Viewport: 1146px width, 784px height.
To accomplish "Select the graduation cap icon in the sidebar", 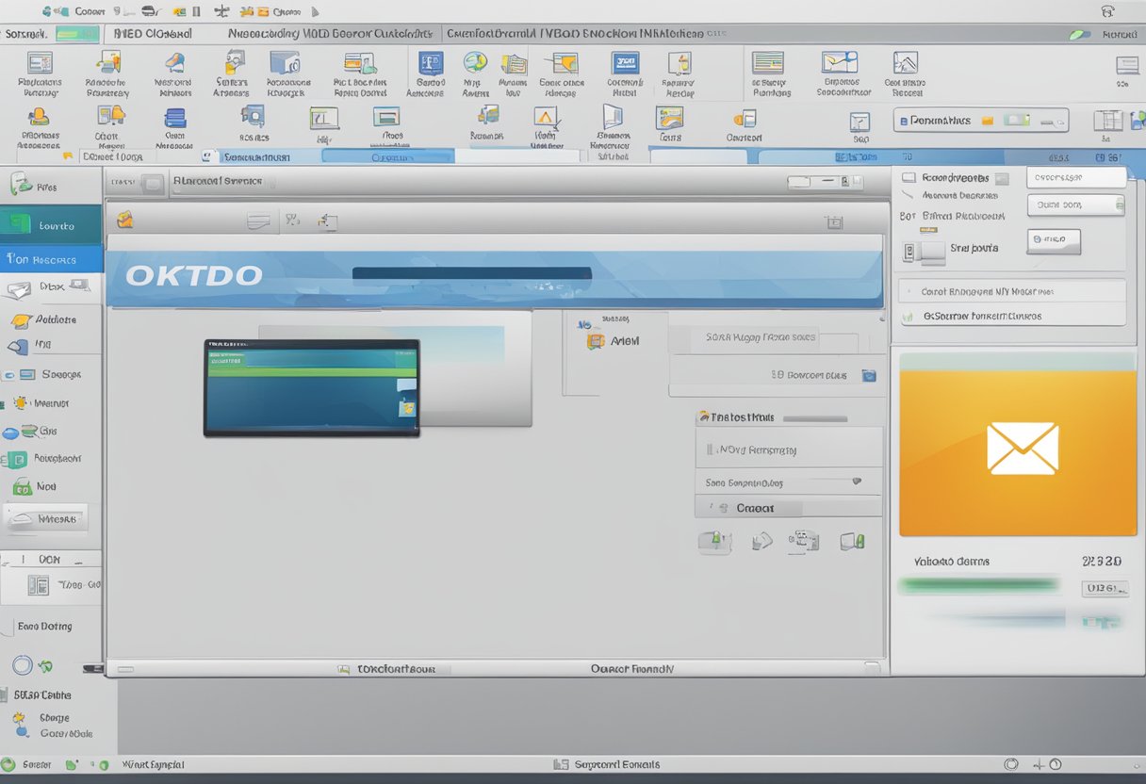I will 21,320.
